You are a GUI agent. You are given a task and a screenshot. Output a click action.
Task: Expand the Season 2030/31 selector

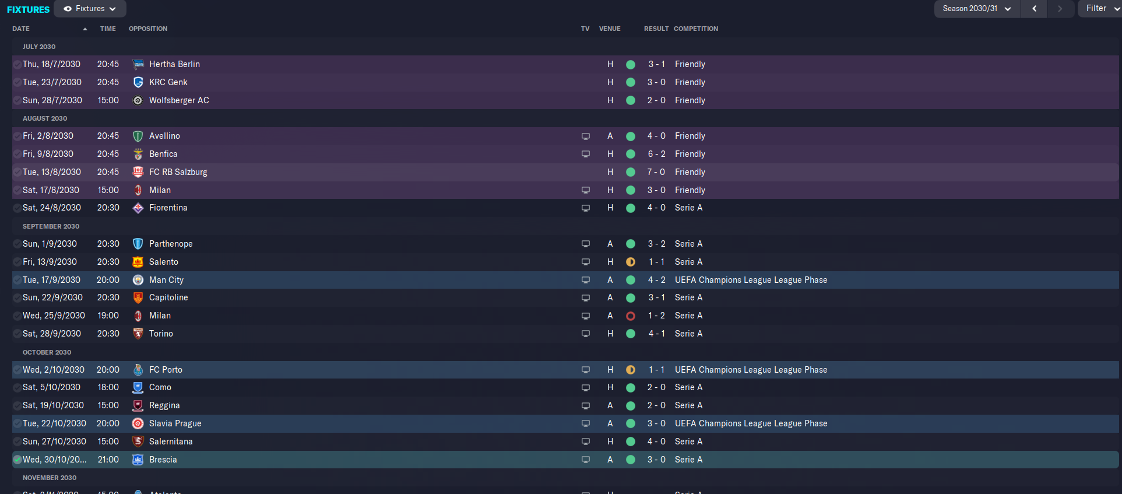point(977,9)
